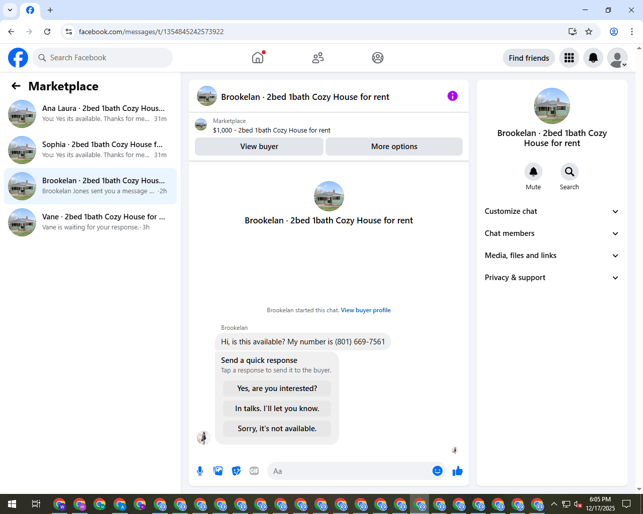Bookmark this page with the star
Screen dimensions: 643x514
pos(589,32)
